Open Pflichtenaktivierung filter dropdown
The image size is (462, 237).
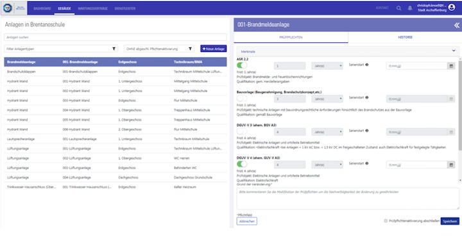pos(159,49)
